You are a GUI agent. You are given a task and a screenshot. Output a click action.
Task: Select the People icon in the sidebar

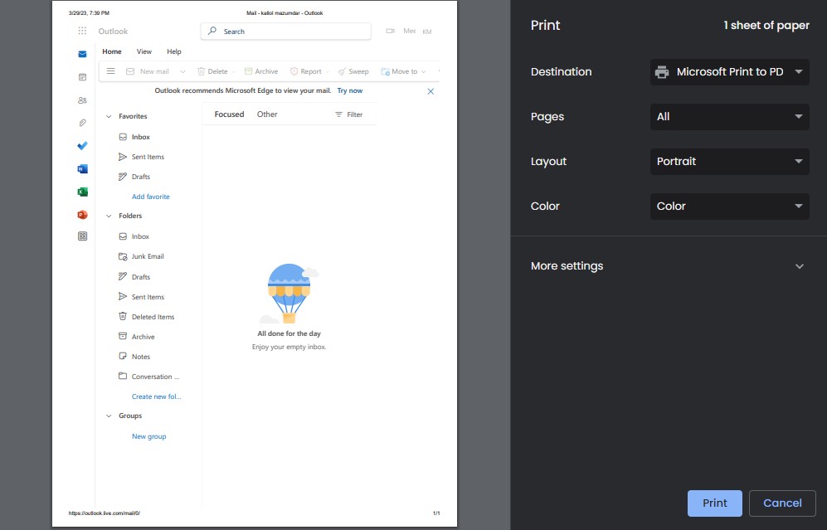click(x=82, y=100)
